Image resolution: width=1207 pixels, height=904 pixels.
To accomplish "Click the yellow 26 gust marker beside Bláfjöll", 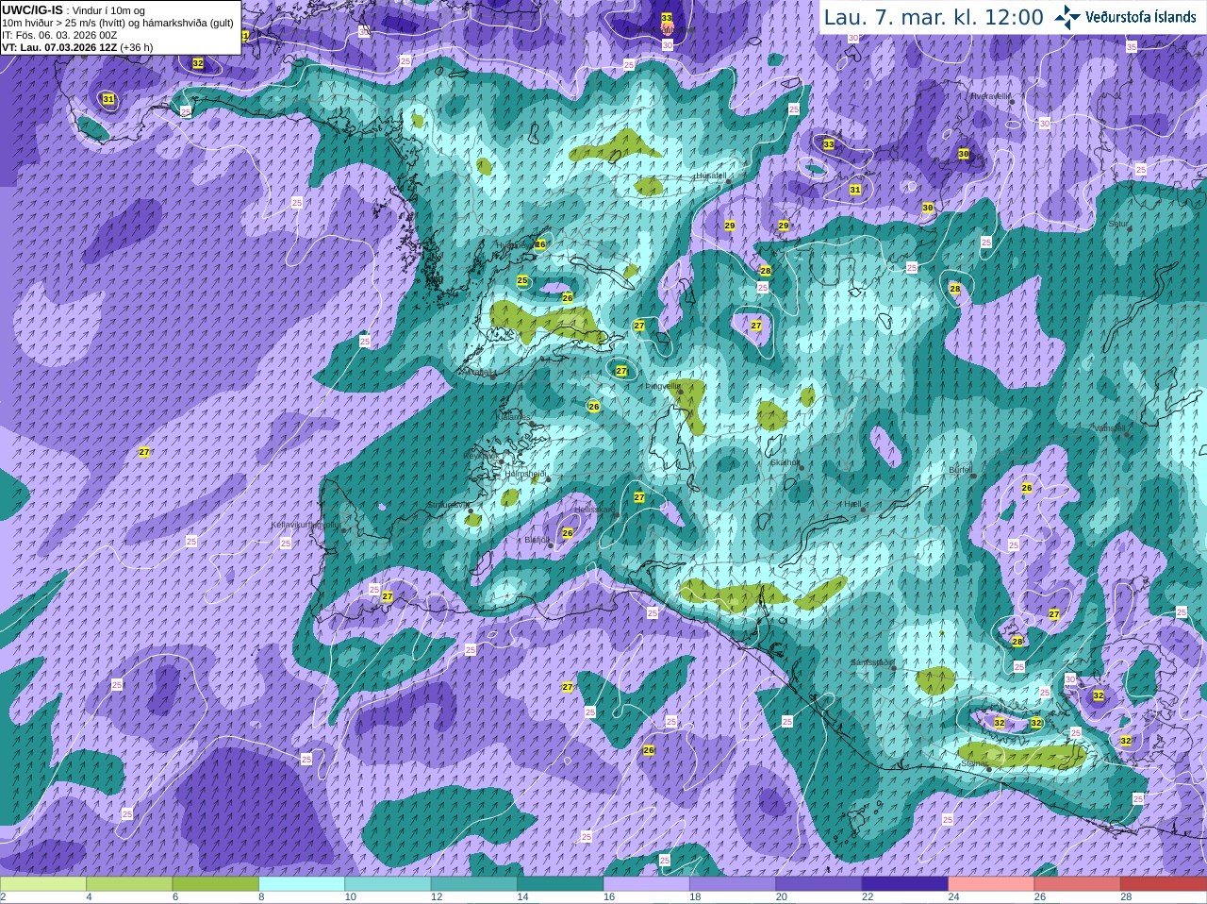I will pyautogui.click(x=568, y=533).
